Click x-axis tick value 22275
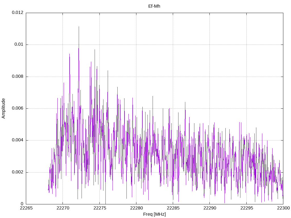 tap(100, 208)
